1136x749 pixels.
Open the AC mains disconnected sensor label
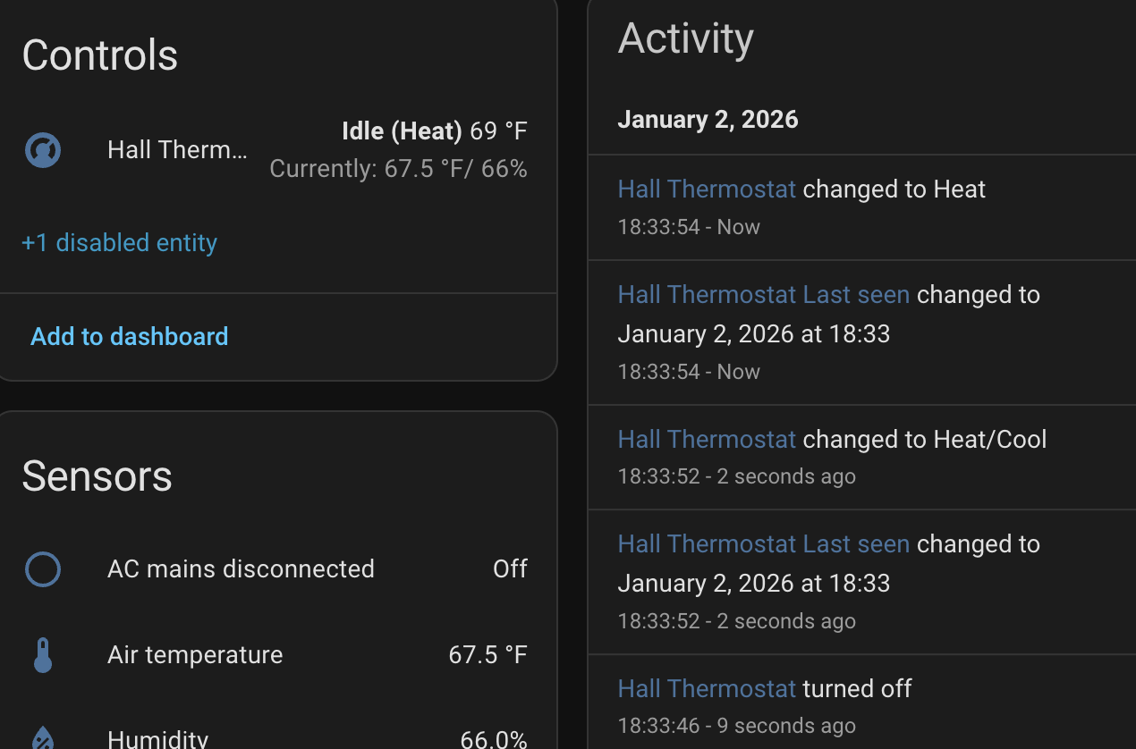click(241, 569)
